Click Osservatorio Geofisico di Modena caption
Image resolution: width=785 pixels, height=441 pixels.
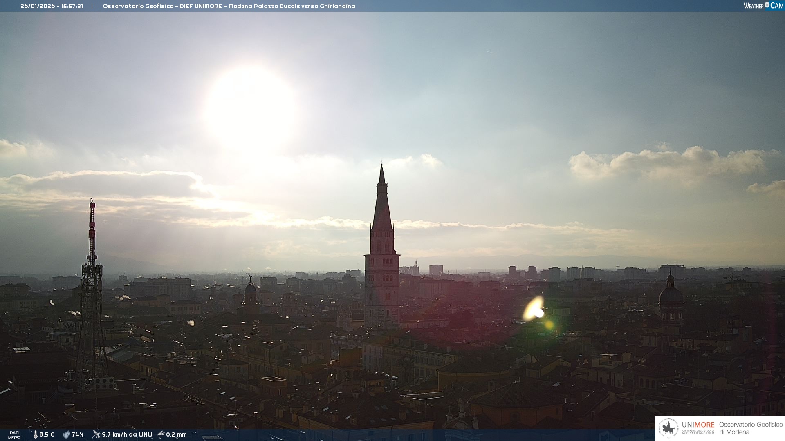[751, 428]
